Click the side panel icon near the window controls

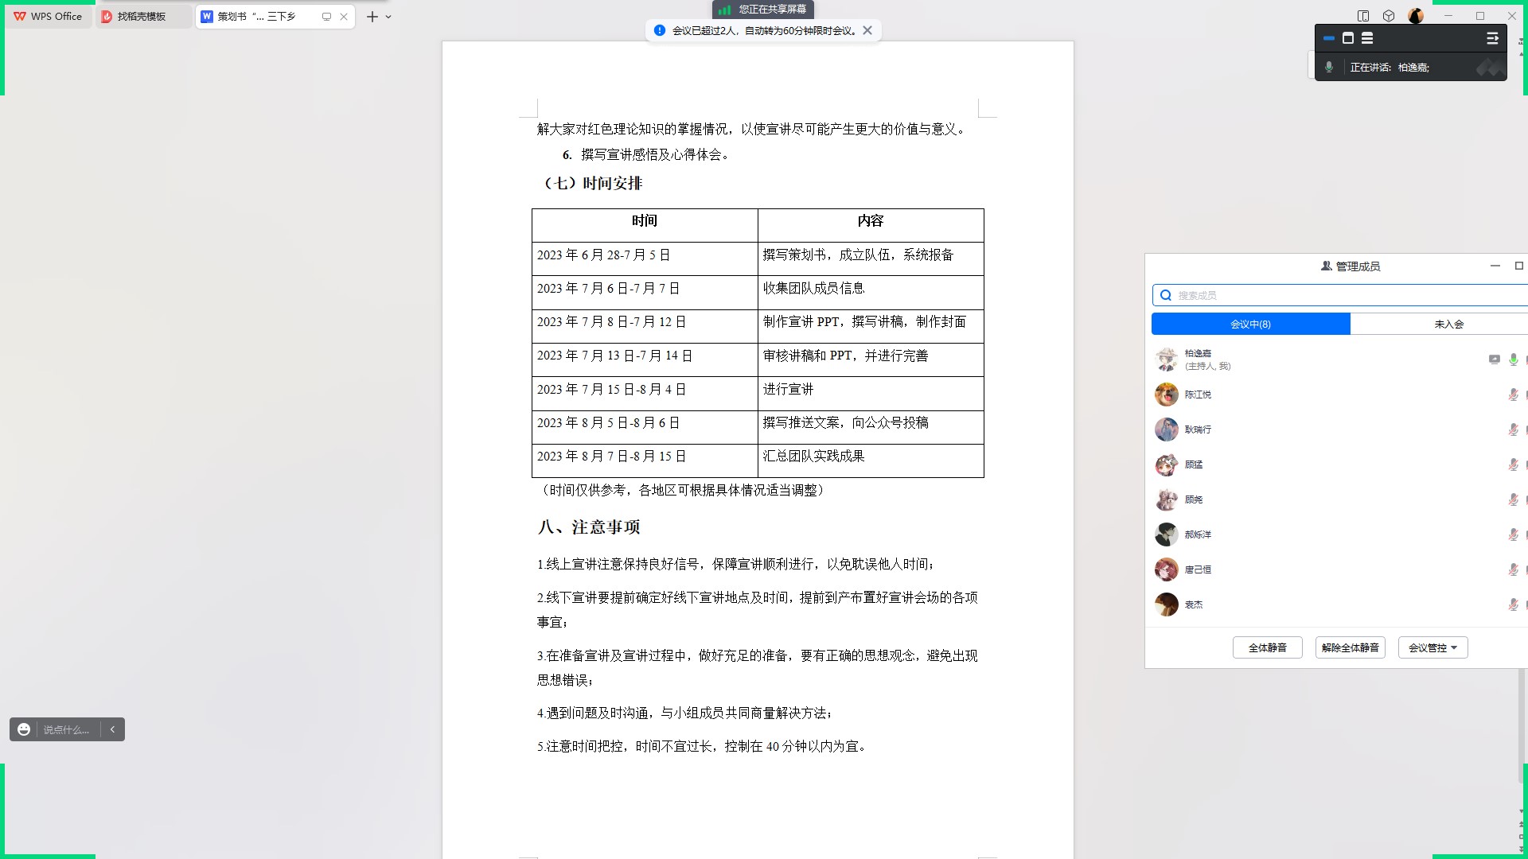(x=1364, y=16)
